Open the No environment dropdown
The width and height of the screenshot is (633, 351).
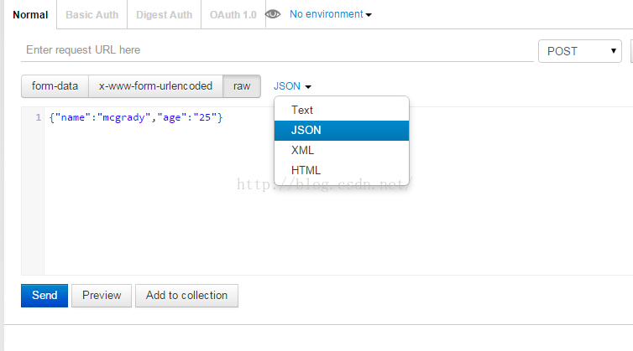point(330,14)
